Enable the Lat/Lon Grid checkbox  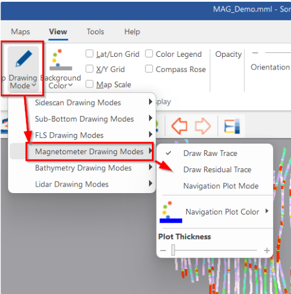[x=89, y=54]
